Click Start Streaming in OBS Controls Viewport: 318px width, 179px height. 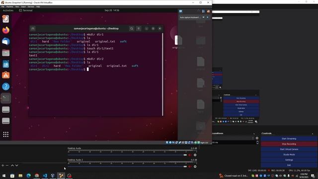click(x=289, y=139)
